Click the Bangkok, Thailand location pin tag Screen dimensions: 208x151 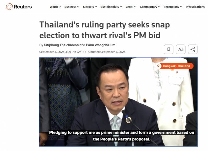click(x=175, y=66)
